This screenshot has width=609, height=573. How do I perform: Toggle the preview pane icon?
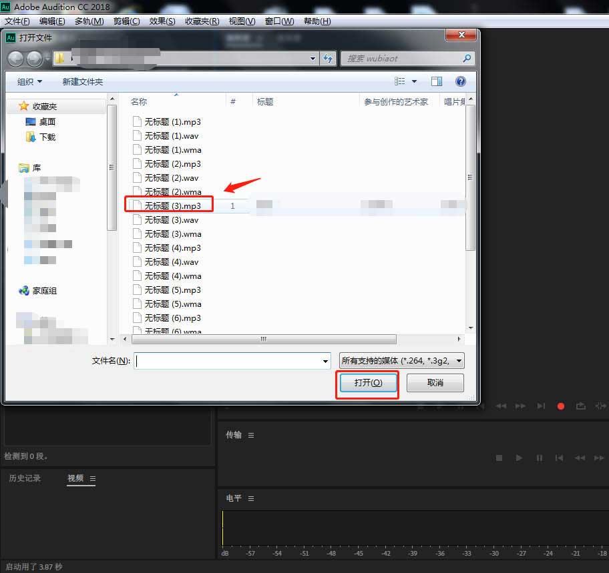[437, 81]
